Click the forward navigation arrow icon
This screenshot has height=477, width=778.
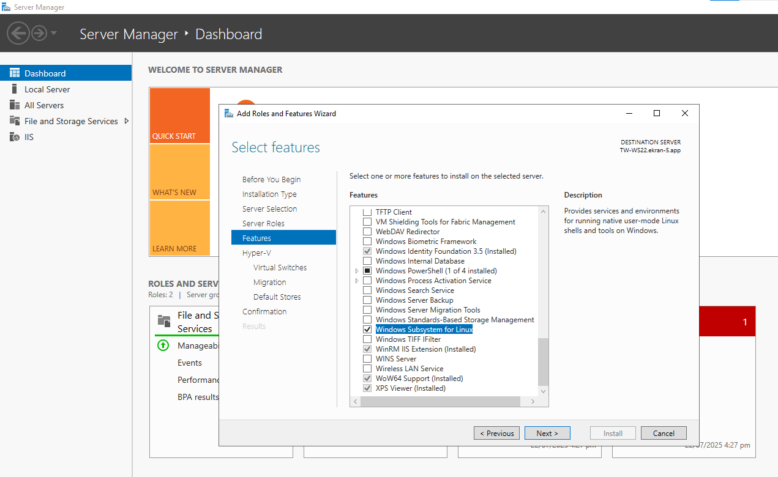(39, 33)
